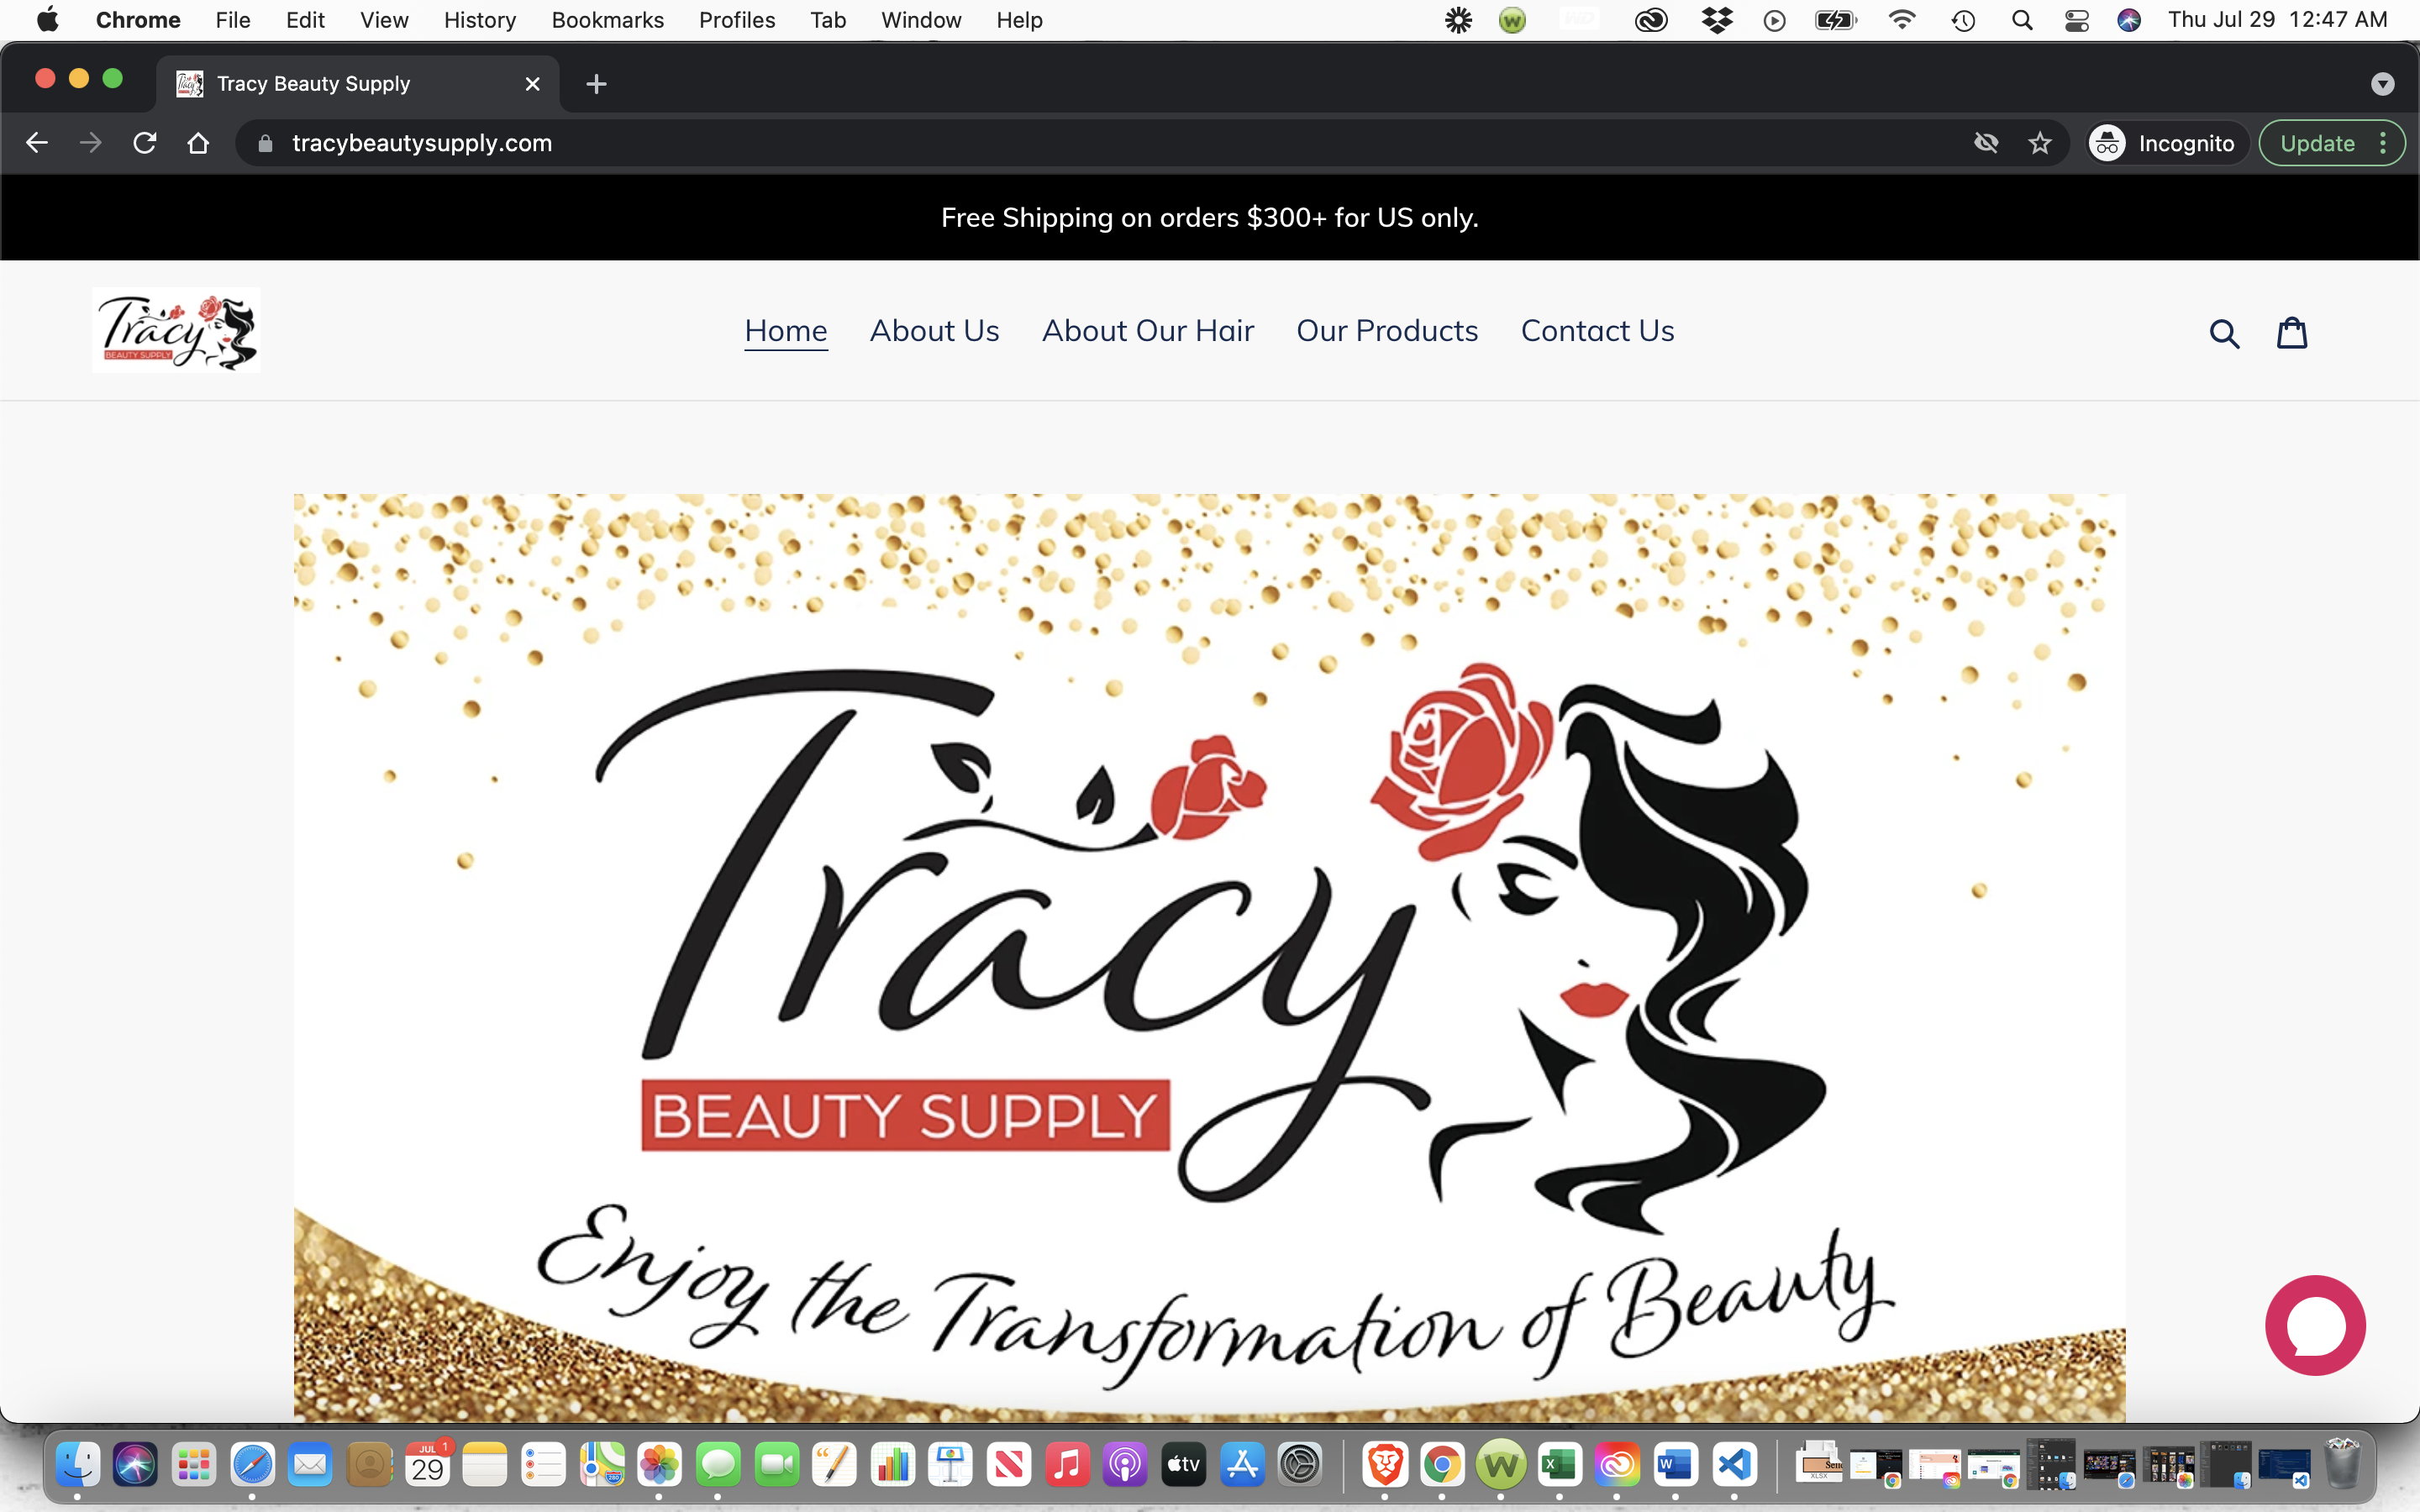The width and height of the screenshot is (2420, 1512).
Task: Click the Wi-Fi status icon in menu bar
Action: (x=1902, y=20)
